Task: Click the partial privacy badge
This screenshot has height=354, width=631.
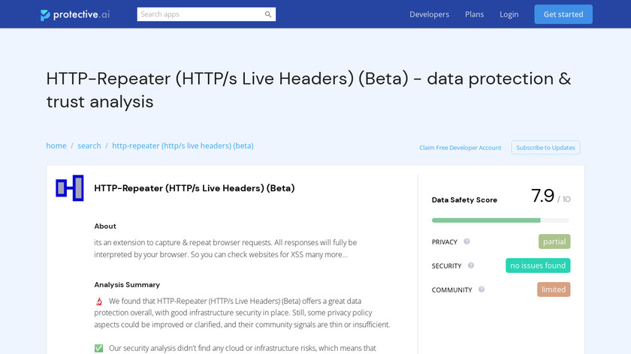Action: (x=554, y=241)
